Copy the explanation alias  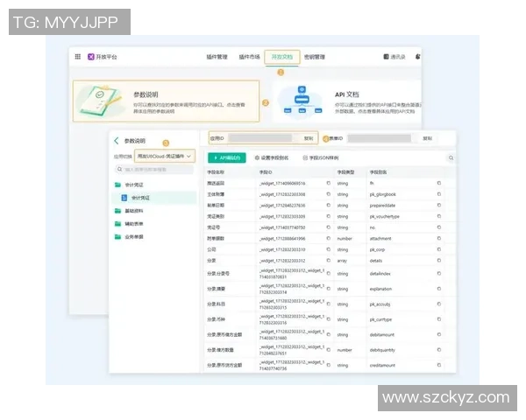pyautogui.click(x=439, y=289)
